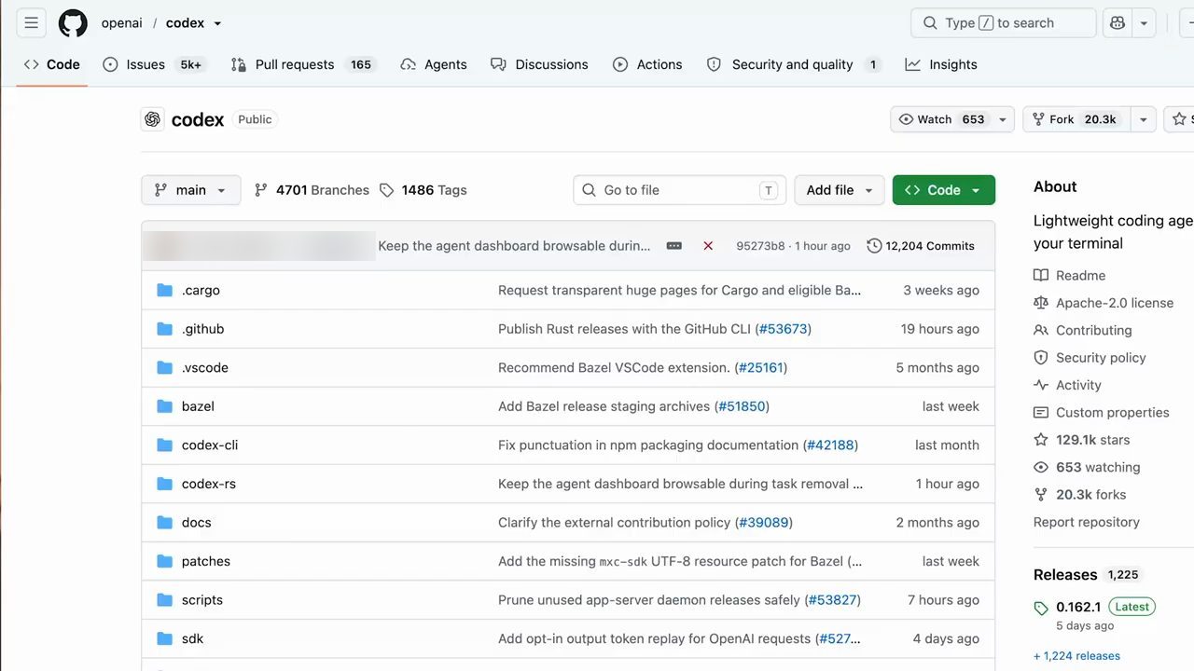Open the openai owner link

click(x=121, y=23)
